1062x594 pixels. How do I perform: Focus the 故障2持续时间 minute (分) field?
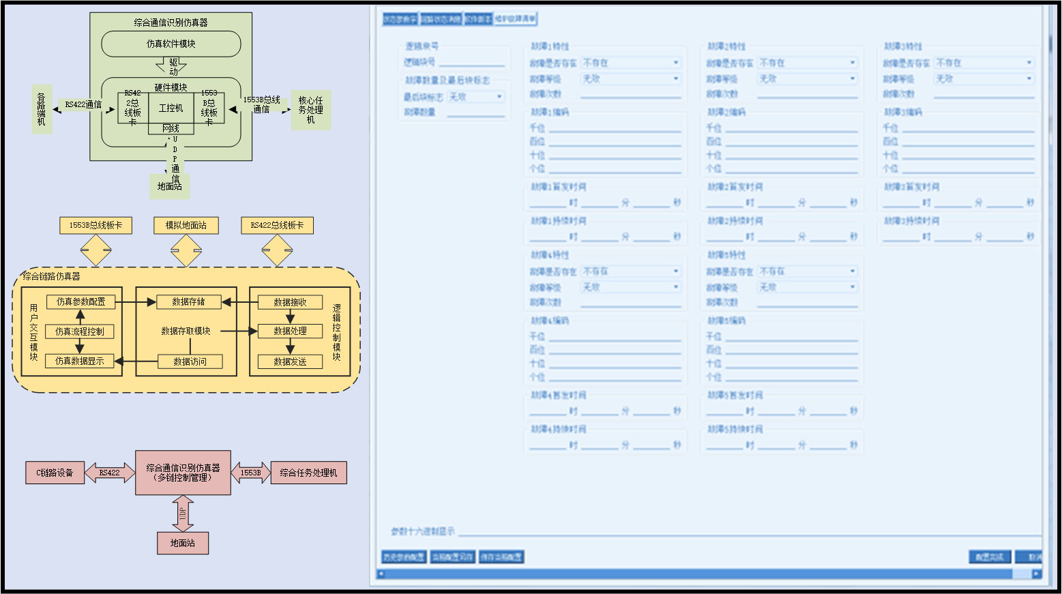(x=776, y=237)
